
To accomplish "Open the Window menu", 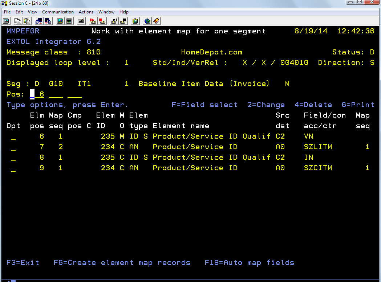I will click(106, 12).
